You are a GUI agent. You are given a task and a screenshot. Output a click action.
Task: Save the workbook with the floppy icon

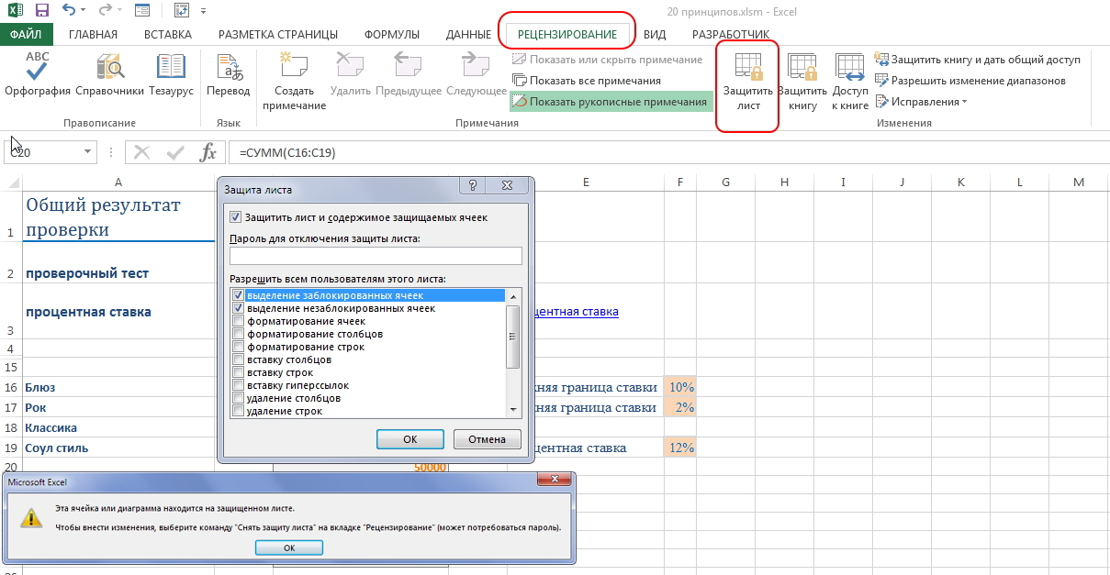[x=42, y=11]
